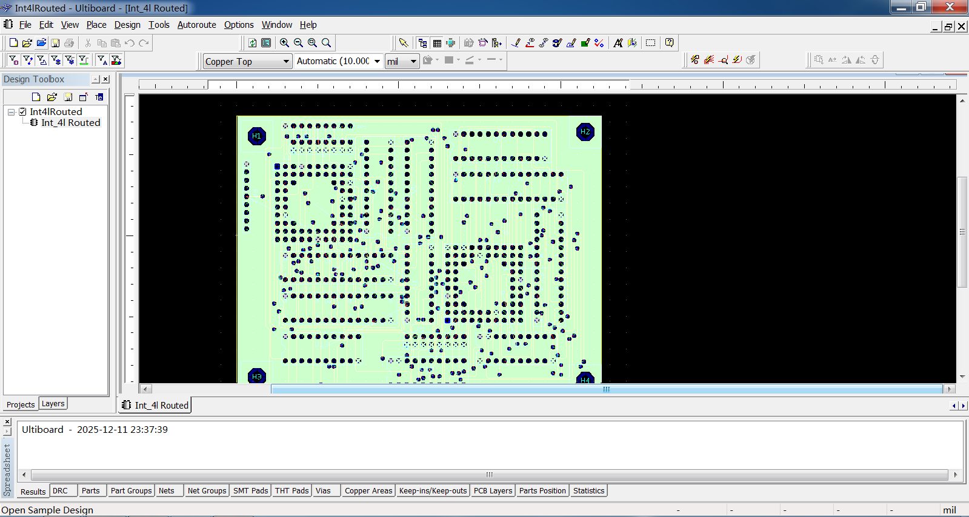This screenshot has width=969, height=517.
Task: Click the Zoom In magnifier icon
Action: 284,43
